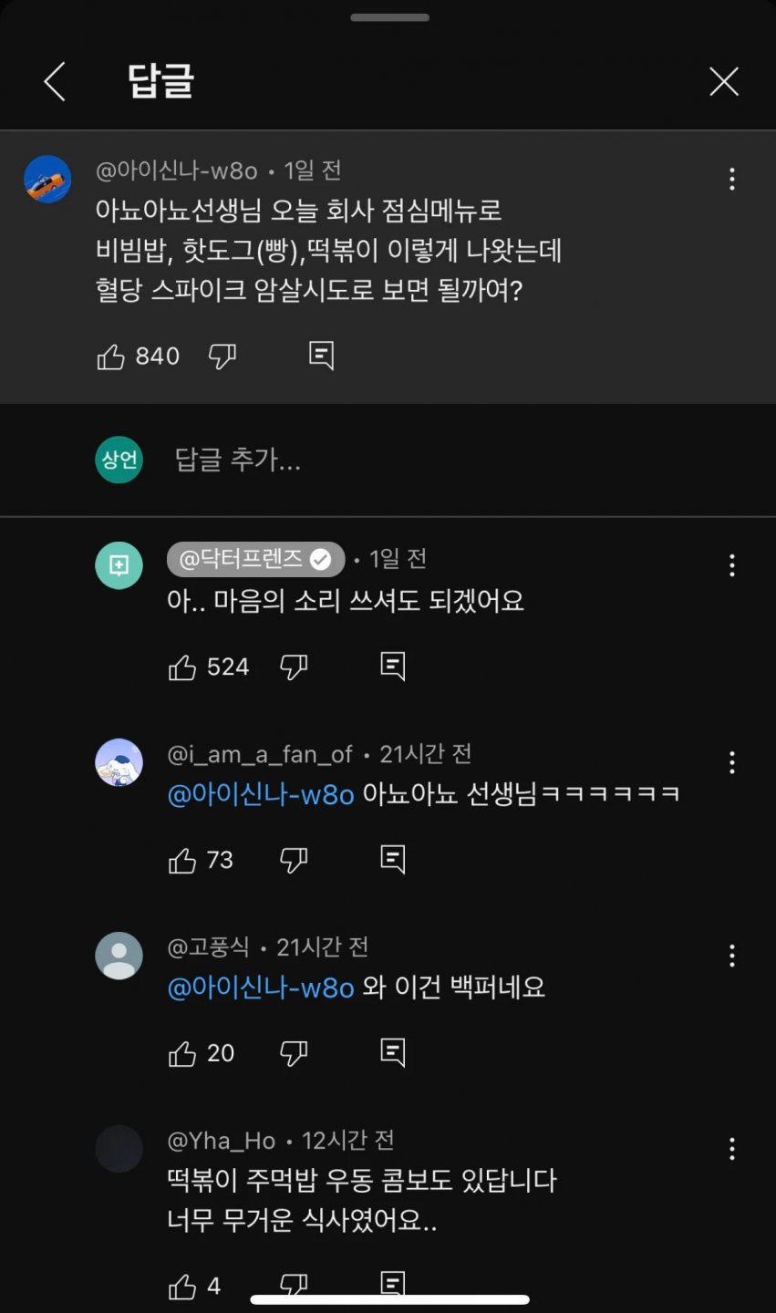Like @고풍식's reply showing 20 likes
Screen dimensions: 776x1313
pyautogui.click(x=183, y=1053)
